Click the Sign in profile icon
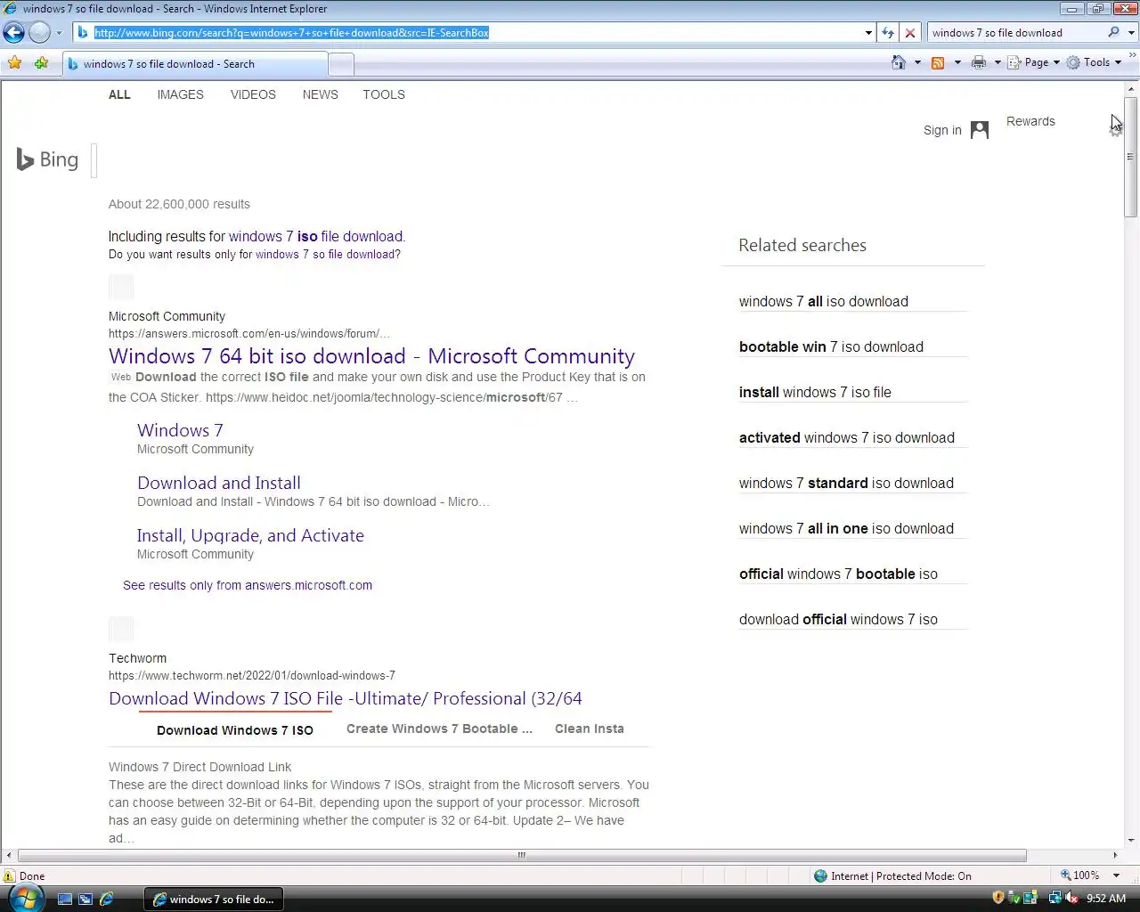Viewport: 1140px width, 912px height. [980, 130]
